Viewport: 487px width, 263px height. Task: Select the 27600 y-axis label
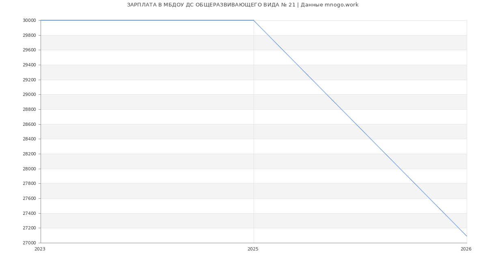pyautogui.click(x=30, y=199)
